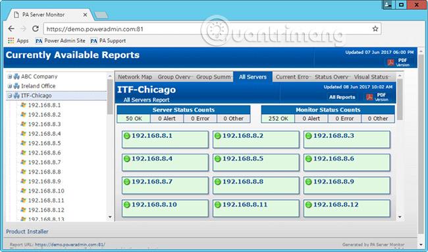Open the Status Overv tab
Viewport: 428px width, 252px height.
pyautogui.click(x=331, y=77)
